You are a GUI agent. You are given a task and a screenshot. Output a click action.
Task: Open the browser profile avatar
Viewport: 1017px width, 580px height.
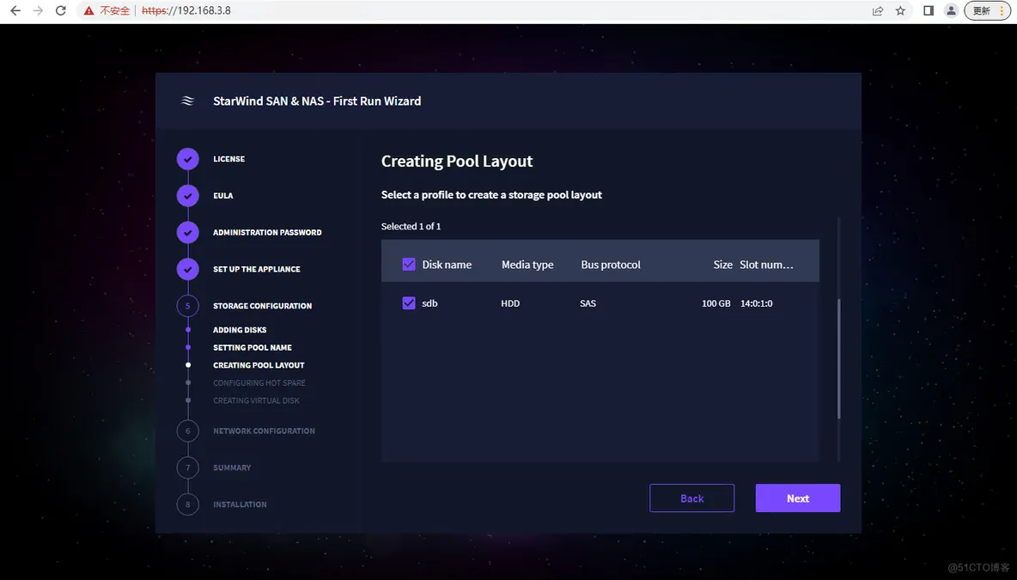pos(951,10)
